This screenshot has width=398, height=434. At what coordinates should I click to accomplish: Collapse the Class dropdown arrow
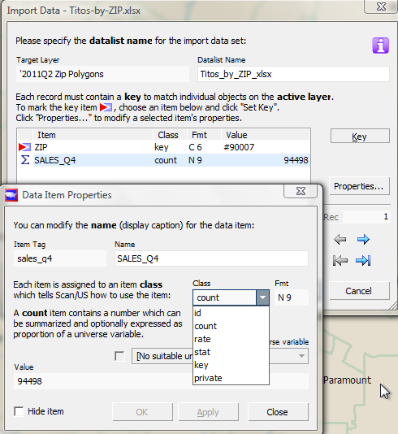click(262, 297)
